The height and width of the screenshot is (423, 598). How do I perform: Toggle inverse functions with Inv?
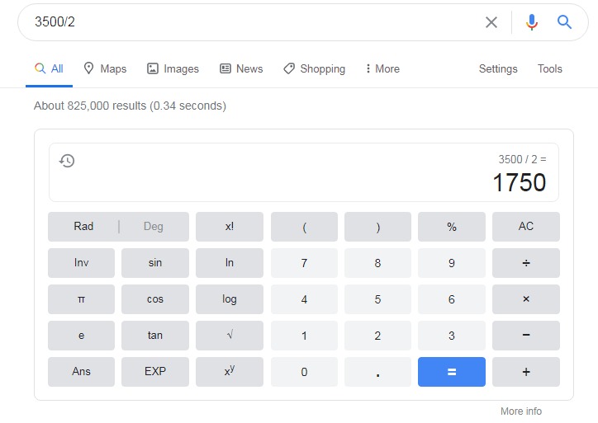81,263
